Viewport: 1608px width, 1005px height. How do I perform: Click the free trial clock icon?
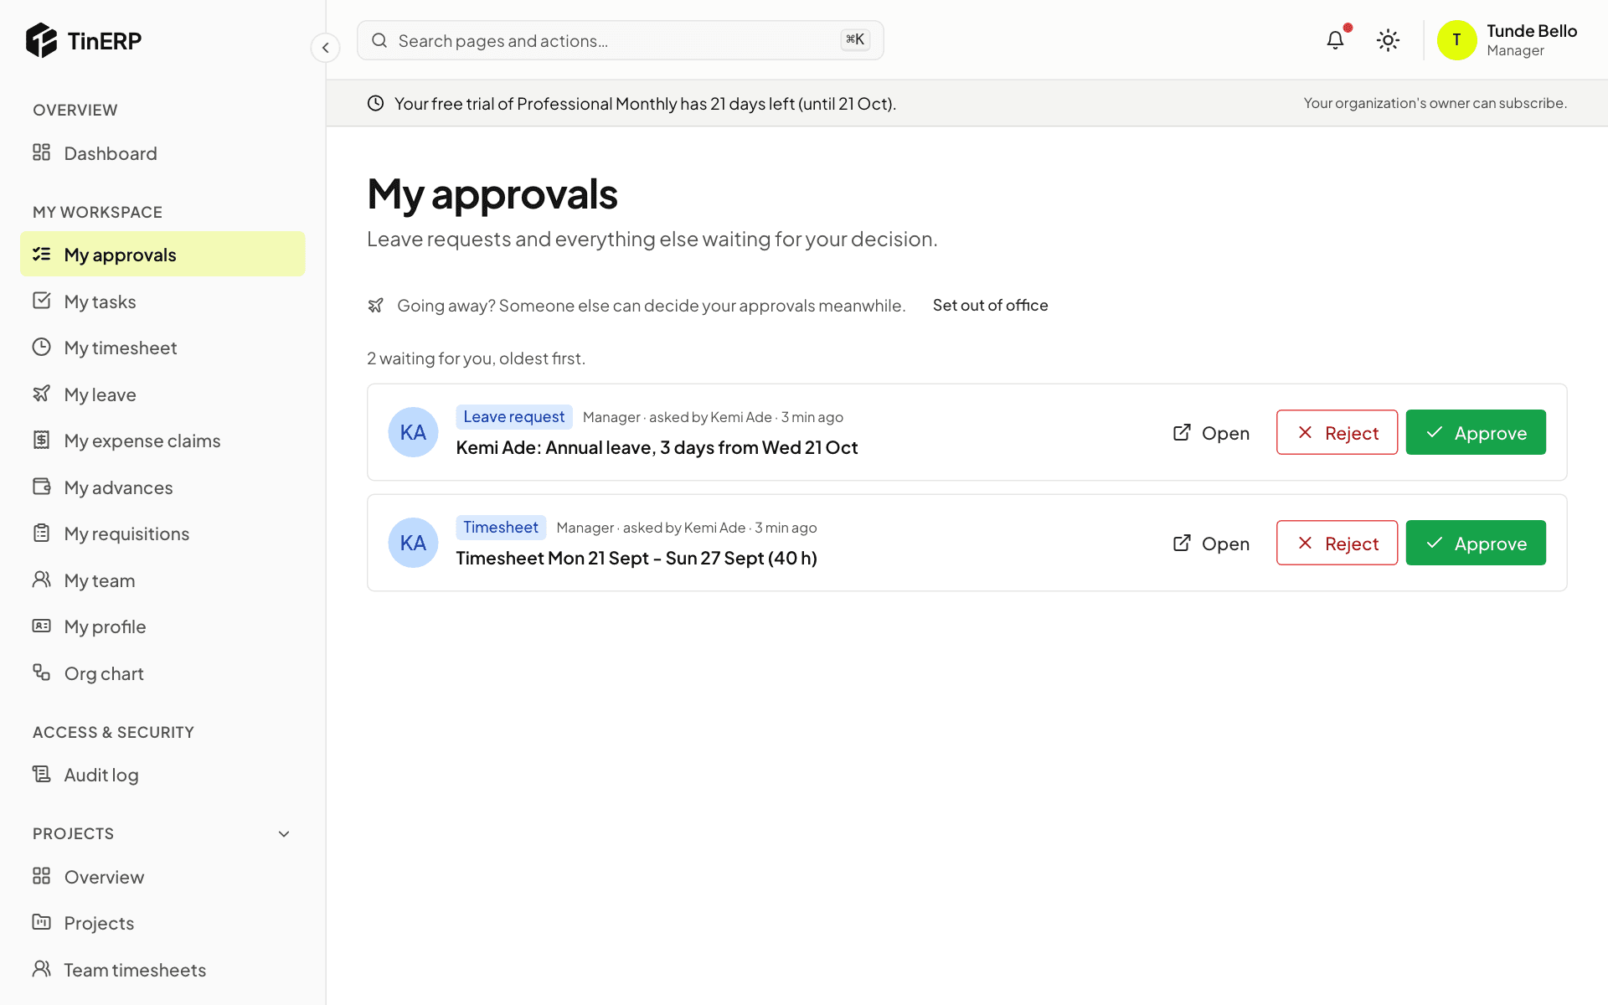[x=375, y=103]
